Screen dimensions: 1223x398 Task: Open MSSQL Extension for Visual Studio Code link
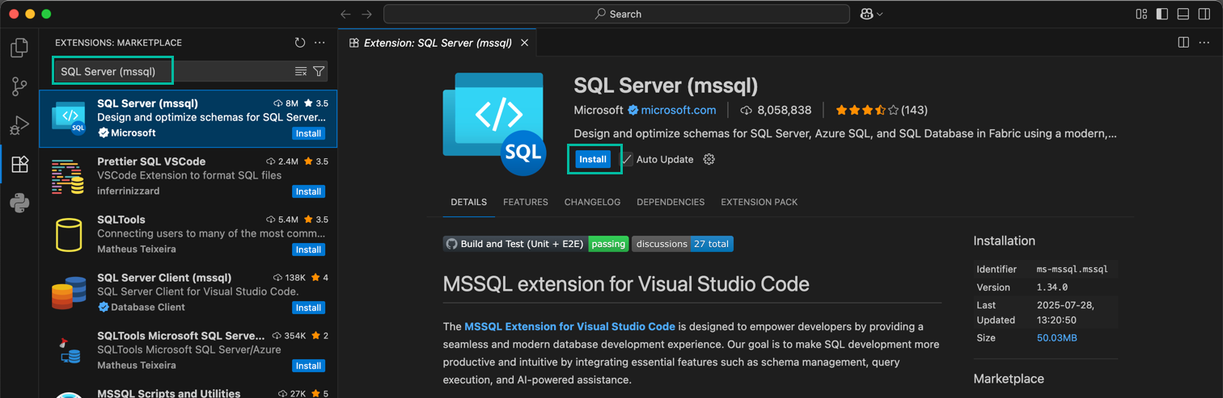[x=569, y=327]
